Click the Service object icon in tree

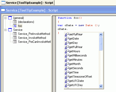[10, 30]
